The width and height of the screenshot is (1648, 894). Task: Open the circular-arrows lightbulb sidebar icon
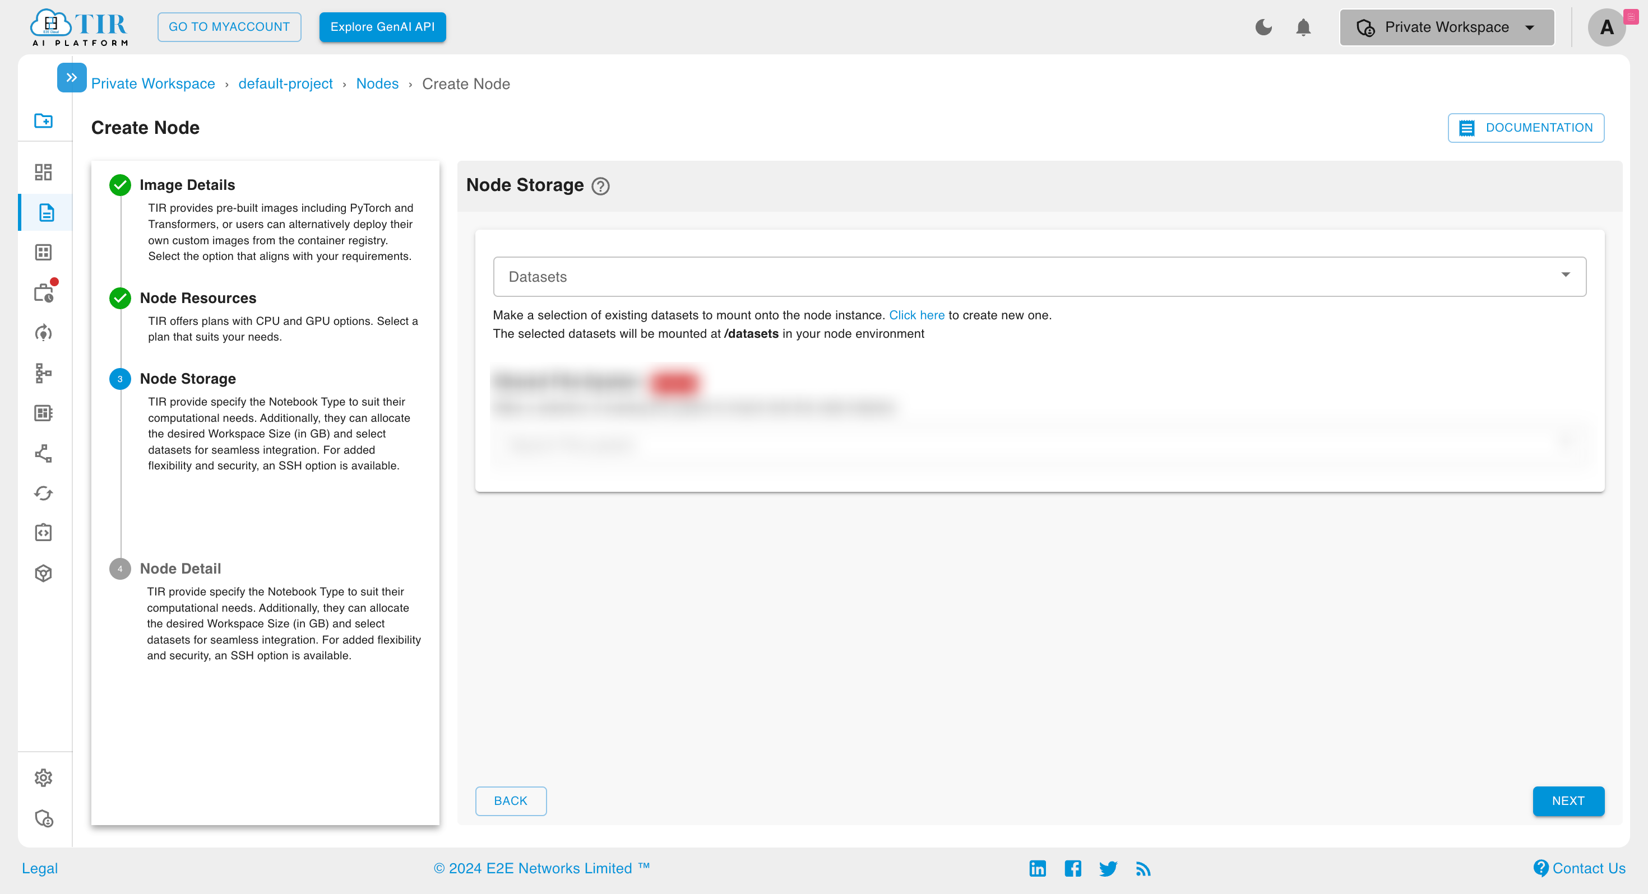coord(44,333)
